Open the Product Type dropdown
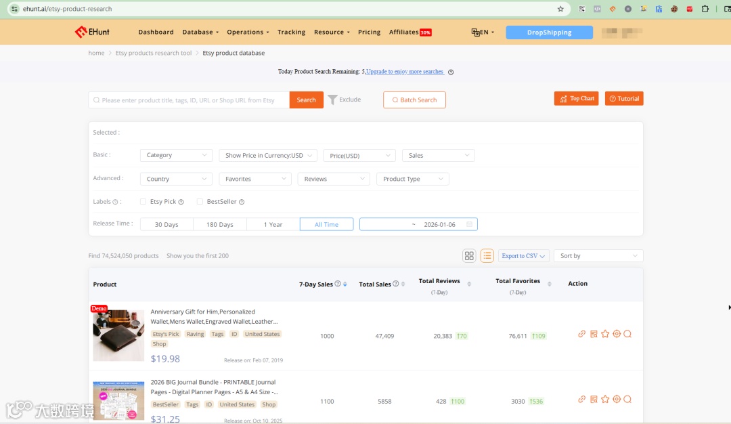This screenshot has height=424, width=731. pyautogui.click(x=413, y=179)
